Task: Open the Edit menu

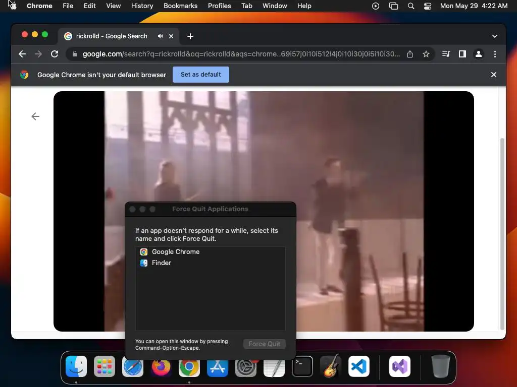Action: [x=89, y=6]
